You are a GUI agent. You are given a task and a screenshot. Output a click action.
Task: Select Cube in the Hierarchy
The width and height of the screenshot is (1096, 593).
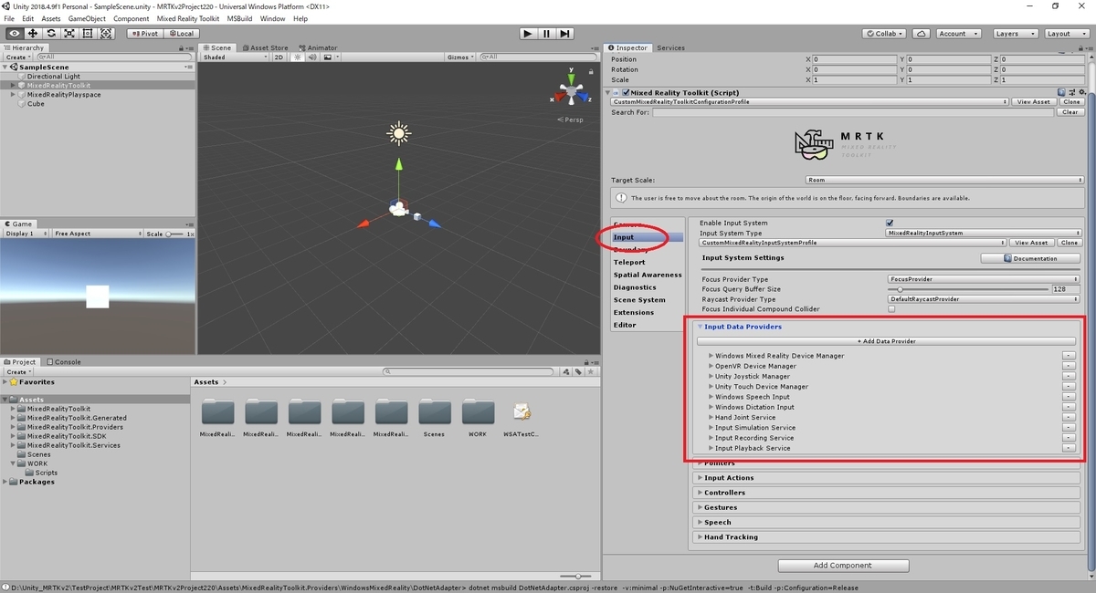pyautogui.click(x=36, y=104)
